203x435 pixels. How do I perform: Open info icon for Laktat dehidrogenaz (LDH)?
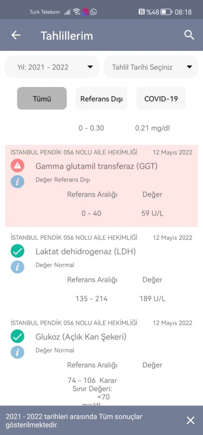17,267
